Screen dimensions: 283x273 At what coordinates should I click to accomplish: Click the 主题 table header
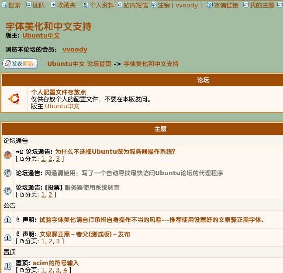point(160,129)
